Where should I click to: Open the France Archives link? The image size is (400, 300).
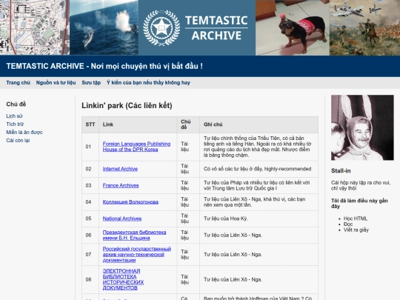pyautogui.click(x=121, y=185)
